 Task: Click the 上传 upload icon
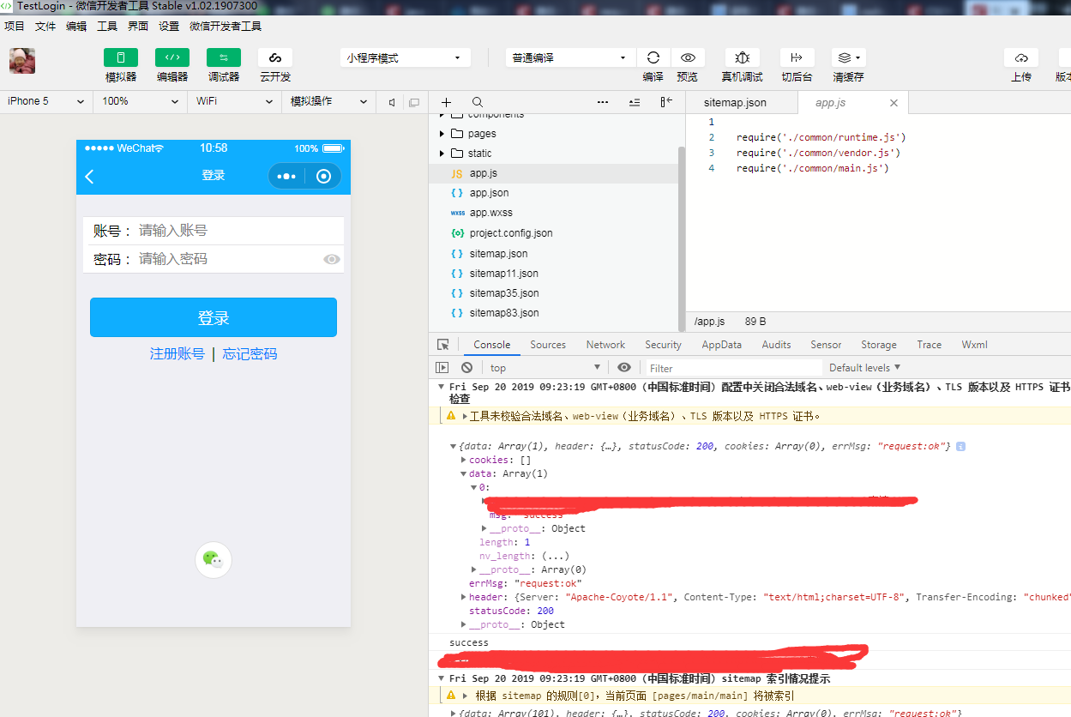pyautogui.click(x=1021, y=57)
